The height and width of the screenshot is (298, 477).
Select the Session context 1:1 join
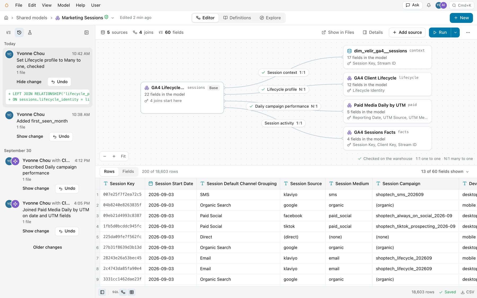pos(283,73)
